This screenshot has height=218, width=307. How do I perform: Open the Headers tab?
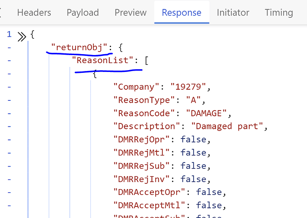[x=34, y=12]
